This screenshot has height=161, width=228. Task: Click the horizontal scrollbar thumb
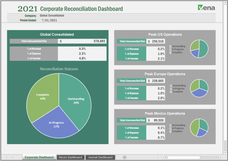[x=183, y=157]
